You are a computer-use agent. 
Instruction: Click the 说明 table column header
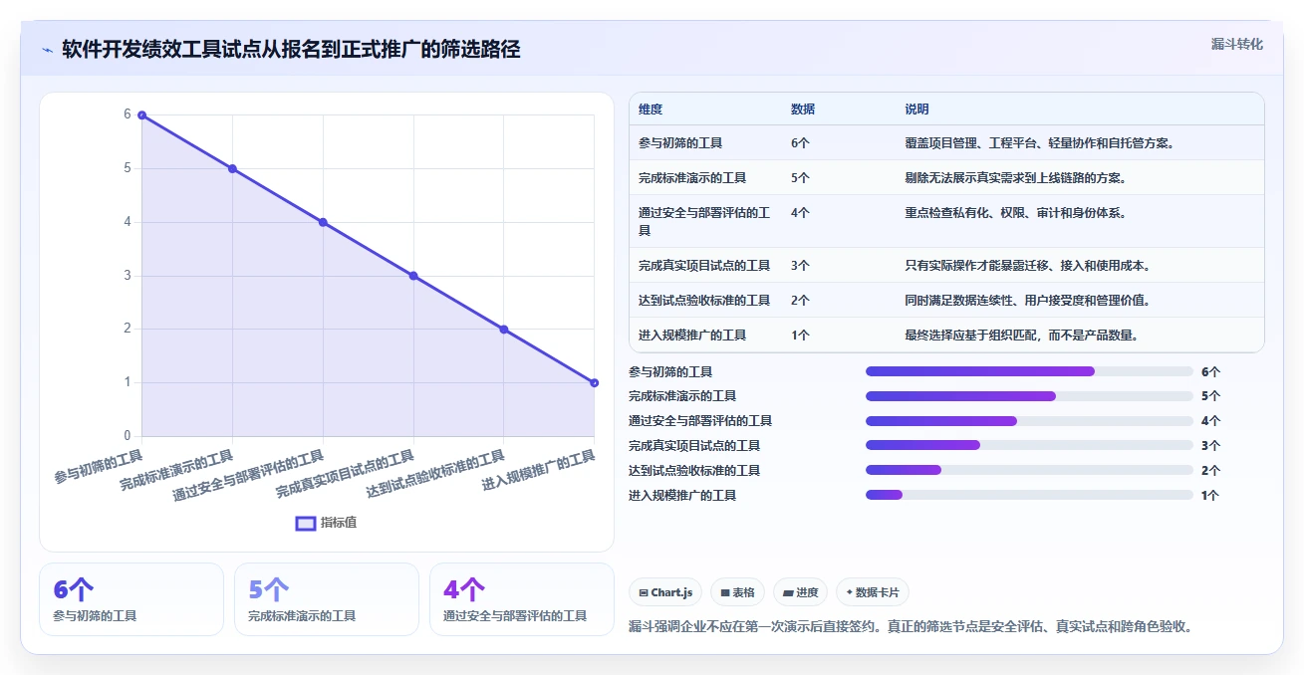coord(916,110)
